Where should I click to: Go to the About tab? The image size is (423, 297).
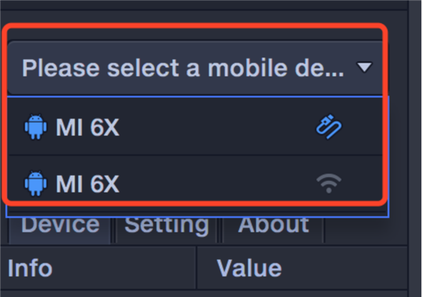tap(274, 225)
